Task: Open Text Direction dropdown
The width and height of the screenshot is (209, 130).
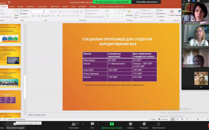Action: click(x=92, y=10)
